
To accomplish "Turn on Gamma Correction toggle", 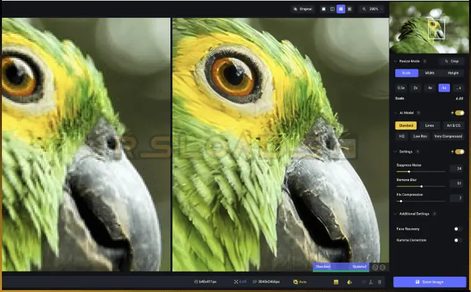I will 458,240.
